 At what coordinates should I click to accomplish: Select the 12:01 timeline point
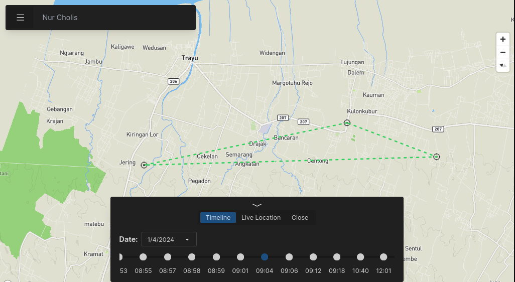pos(383,257)
